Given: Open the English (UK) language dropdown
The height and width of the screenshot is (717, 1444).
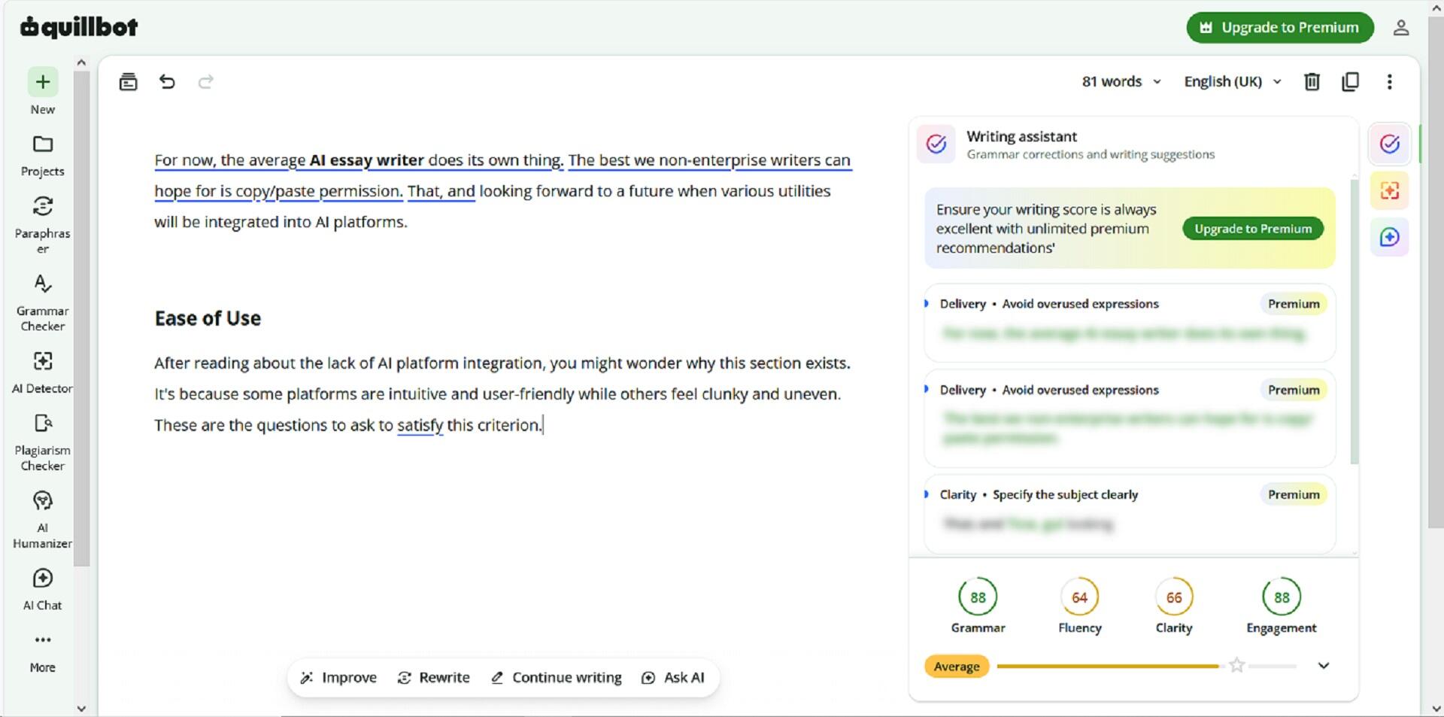Looking at the screenshot, I should point(1232,81).
